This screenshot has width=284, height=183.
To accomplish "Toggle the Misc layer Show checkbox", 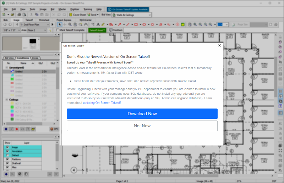I will 7,167.
